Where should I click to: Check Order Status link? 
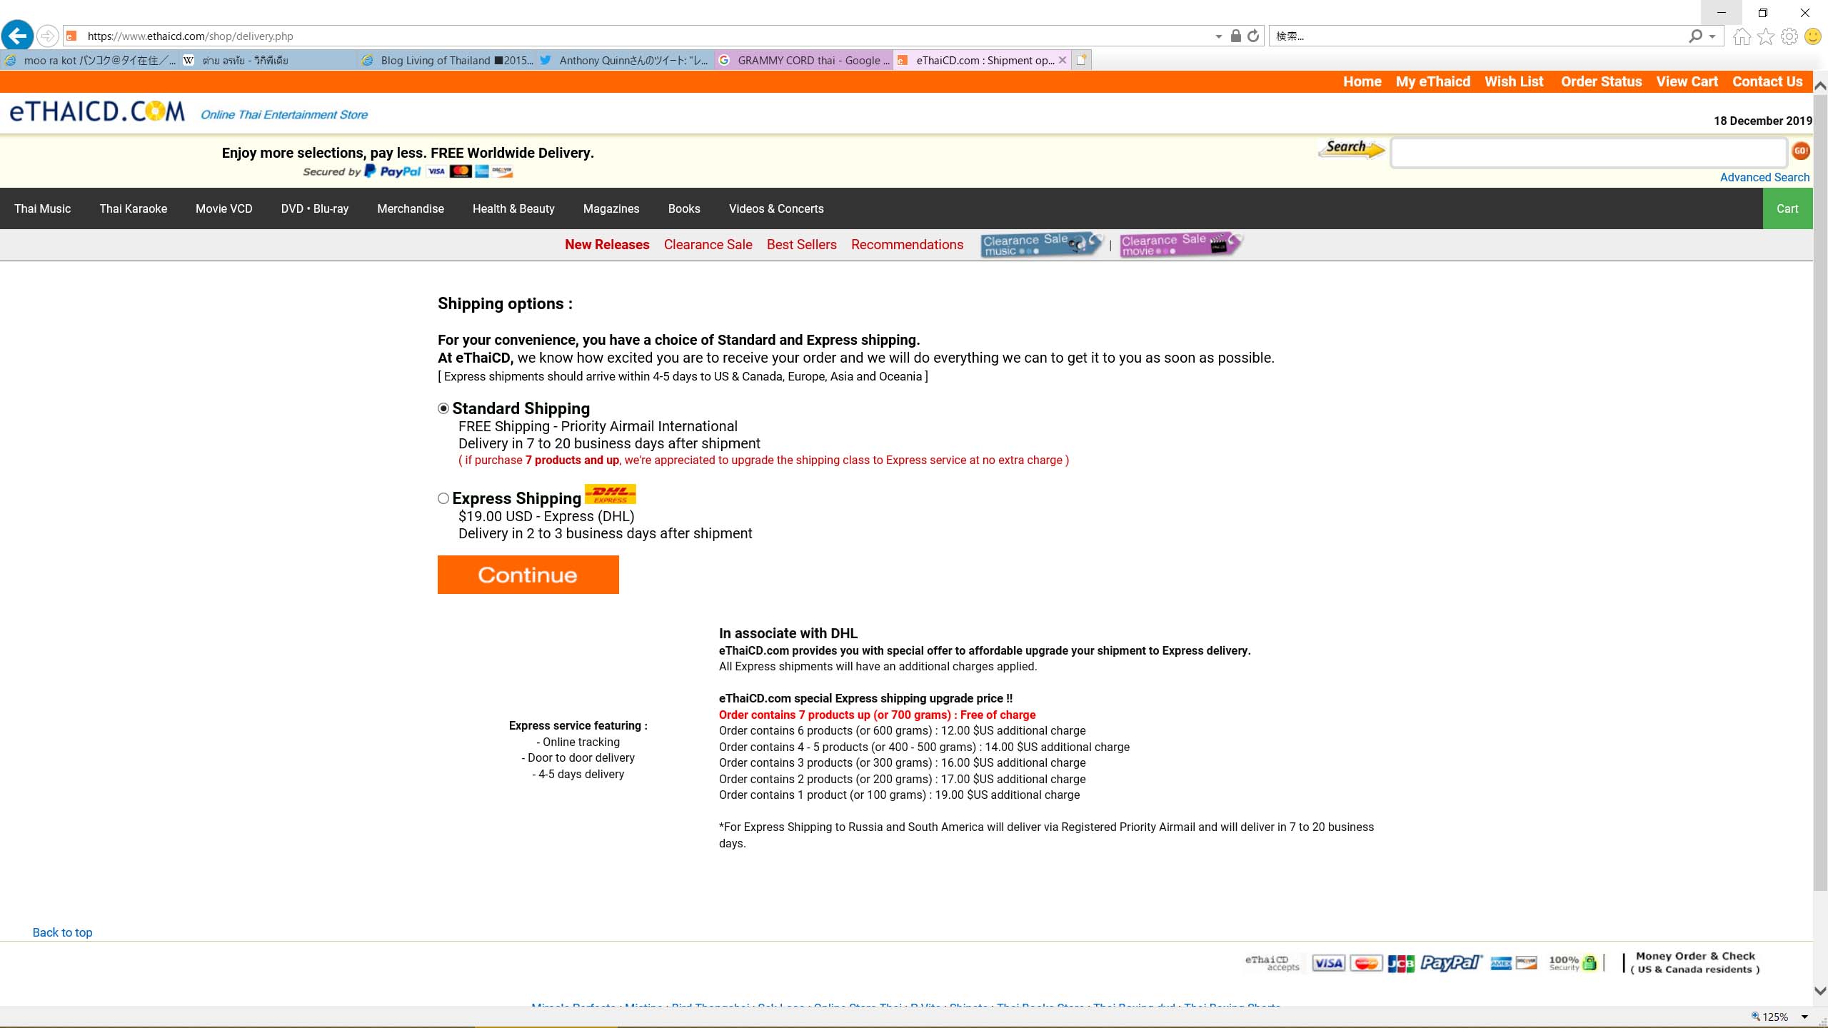[x=1602, y=81]
